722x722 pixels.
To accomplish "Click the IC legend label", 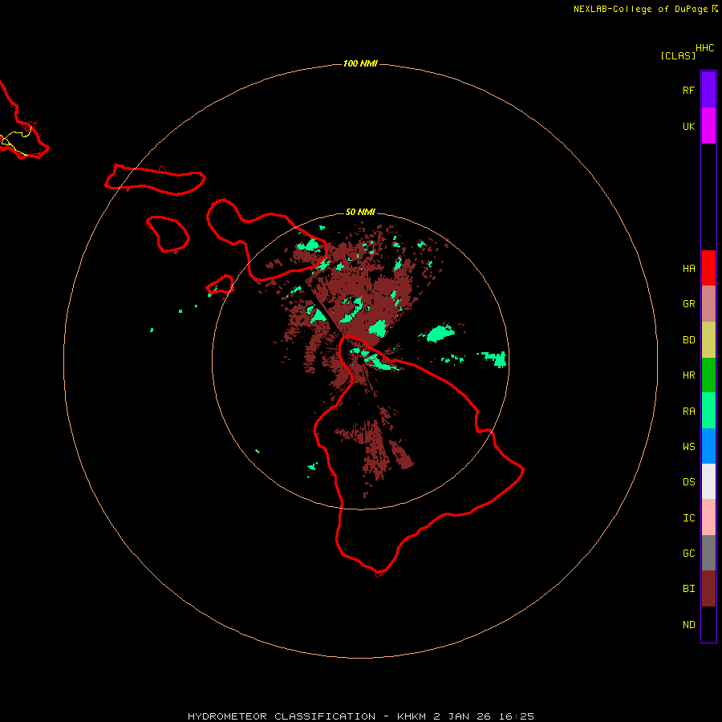I will pyautogui.click(x=688, y=518).
